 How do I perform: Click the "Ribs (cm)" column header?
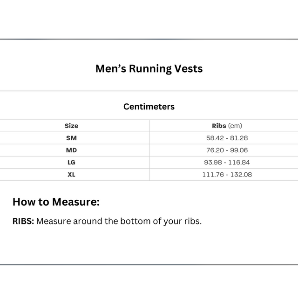pos(227,126)
